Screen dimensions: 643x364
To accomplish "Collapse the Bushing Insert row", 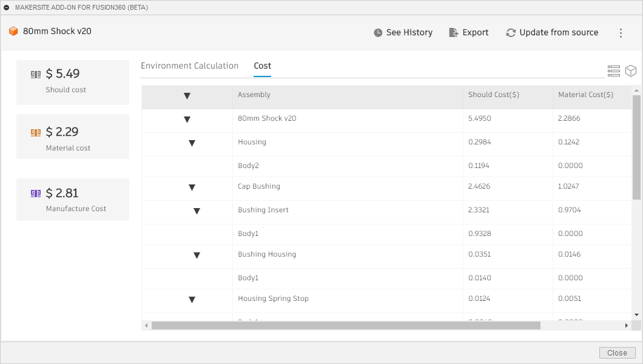I will click(197, 211).
